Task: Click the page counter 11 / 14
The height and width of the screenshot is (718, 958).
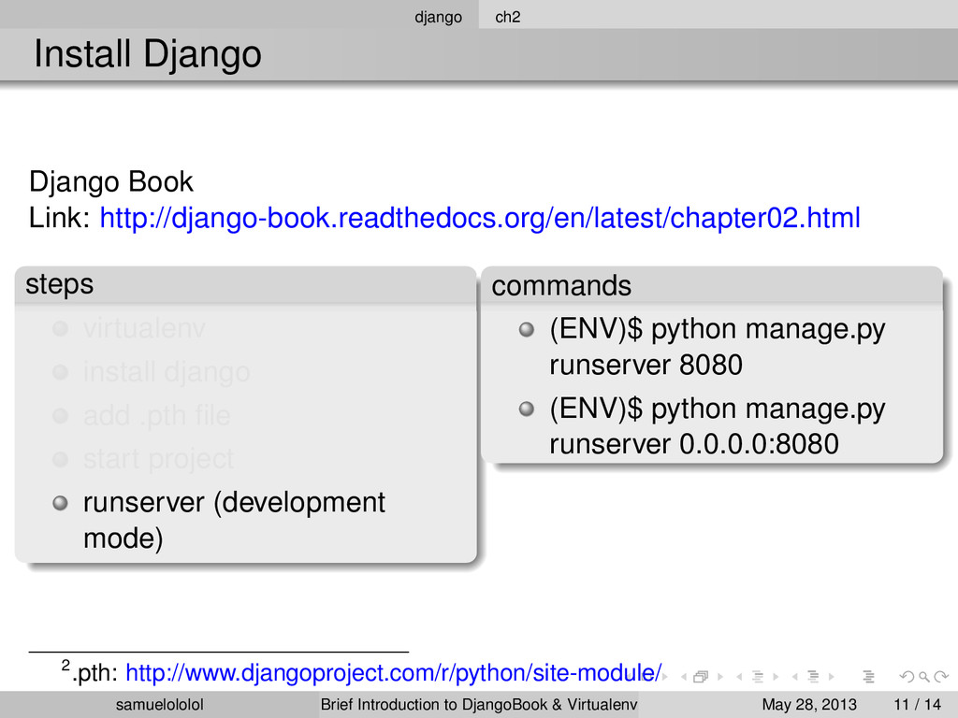Action: tap(917, 705)
